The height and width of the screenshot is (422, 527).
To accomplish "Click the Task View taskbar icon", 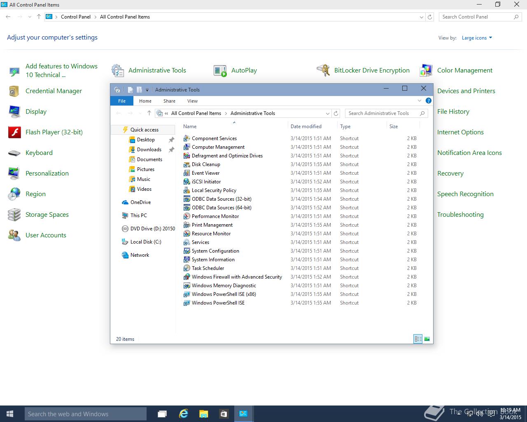I will pos(162,414).
